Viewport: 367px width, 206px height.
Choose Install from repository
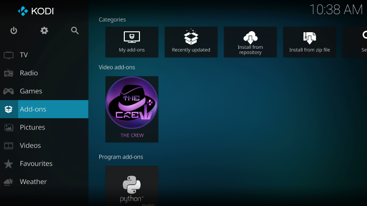pyautogui.click(x=250, y=42)
